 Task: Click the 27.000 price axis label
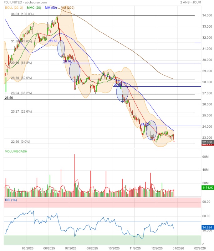(207, 93)
